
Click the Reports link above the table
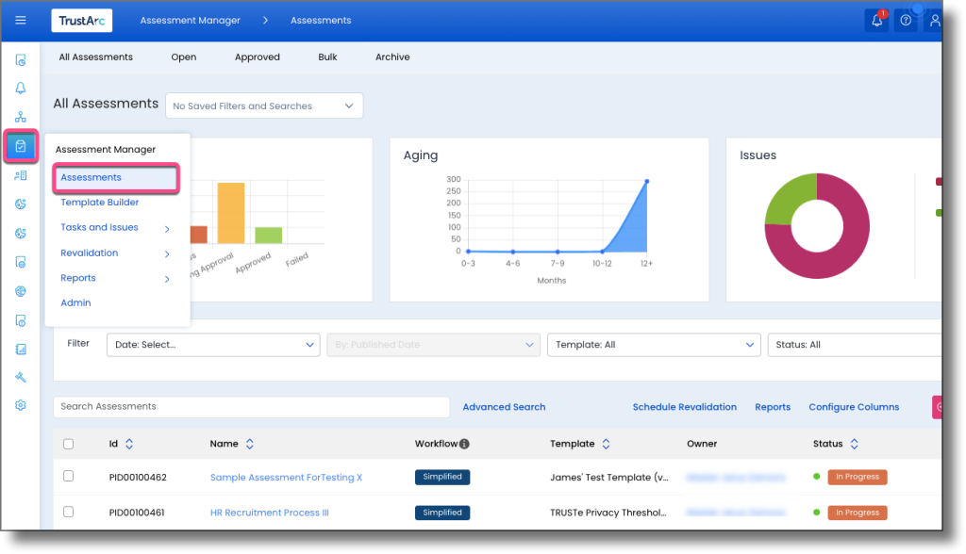(x=773, y=407)
